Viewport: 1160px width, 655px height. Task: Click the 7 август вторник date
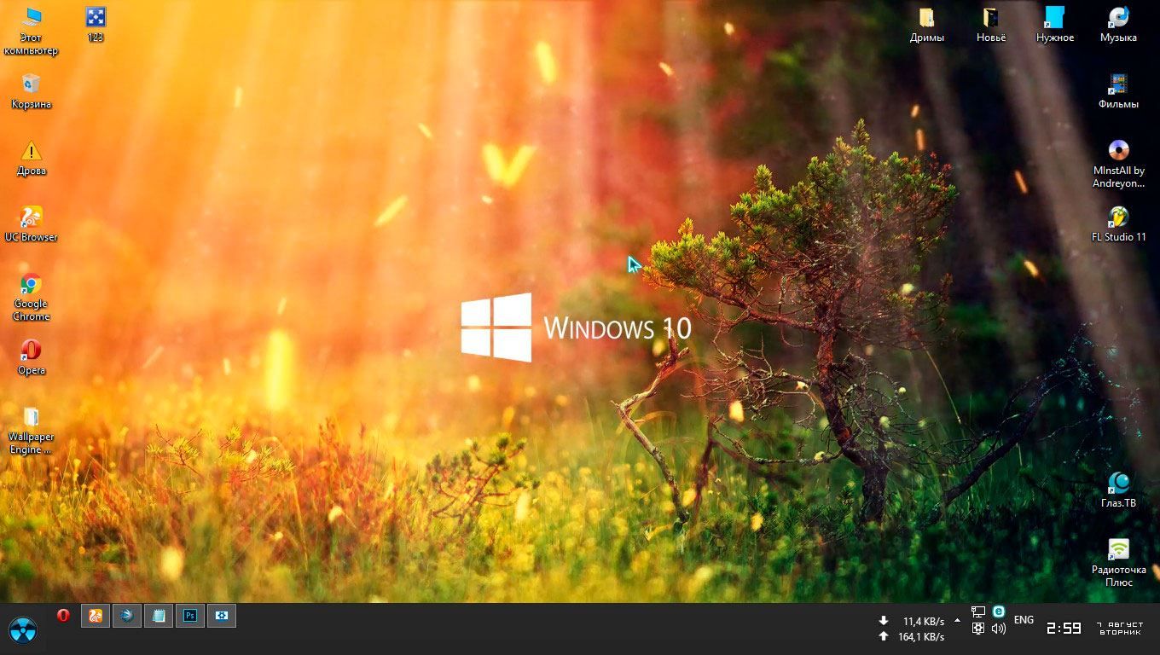click(x=1120, y=629)
